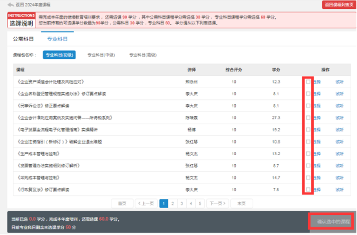Click lecturer name 杨博
Viewport: 357px width, 235px height.
pyautogui.click(x=191, y=129)
